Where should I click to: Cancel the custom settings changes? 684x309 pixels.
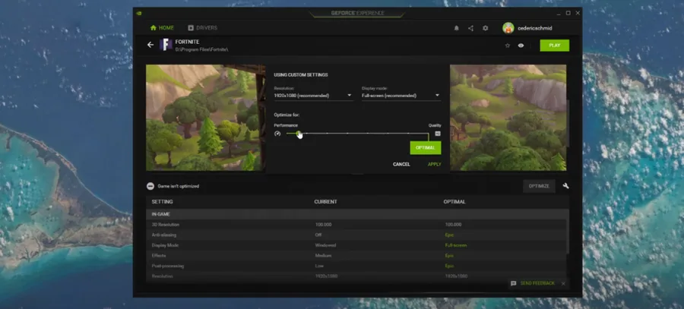[x=401, y=164]
